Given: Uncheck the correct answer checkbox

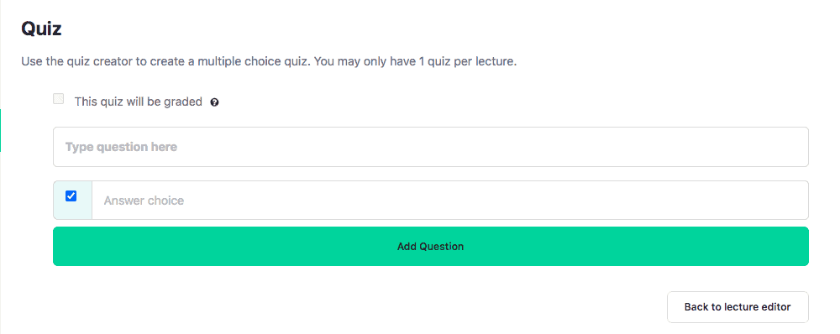Looking at the screenshot, I should pos(71,196).
